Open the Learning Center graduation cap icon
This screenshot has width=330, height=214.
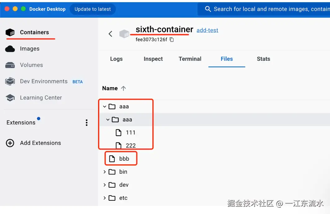10,98
